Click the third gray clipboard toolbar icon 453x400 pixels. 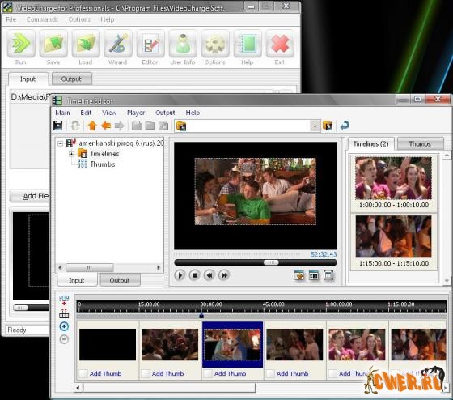[163, 126]
